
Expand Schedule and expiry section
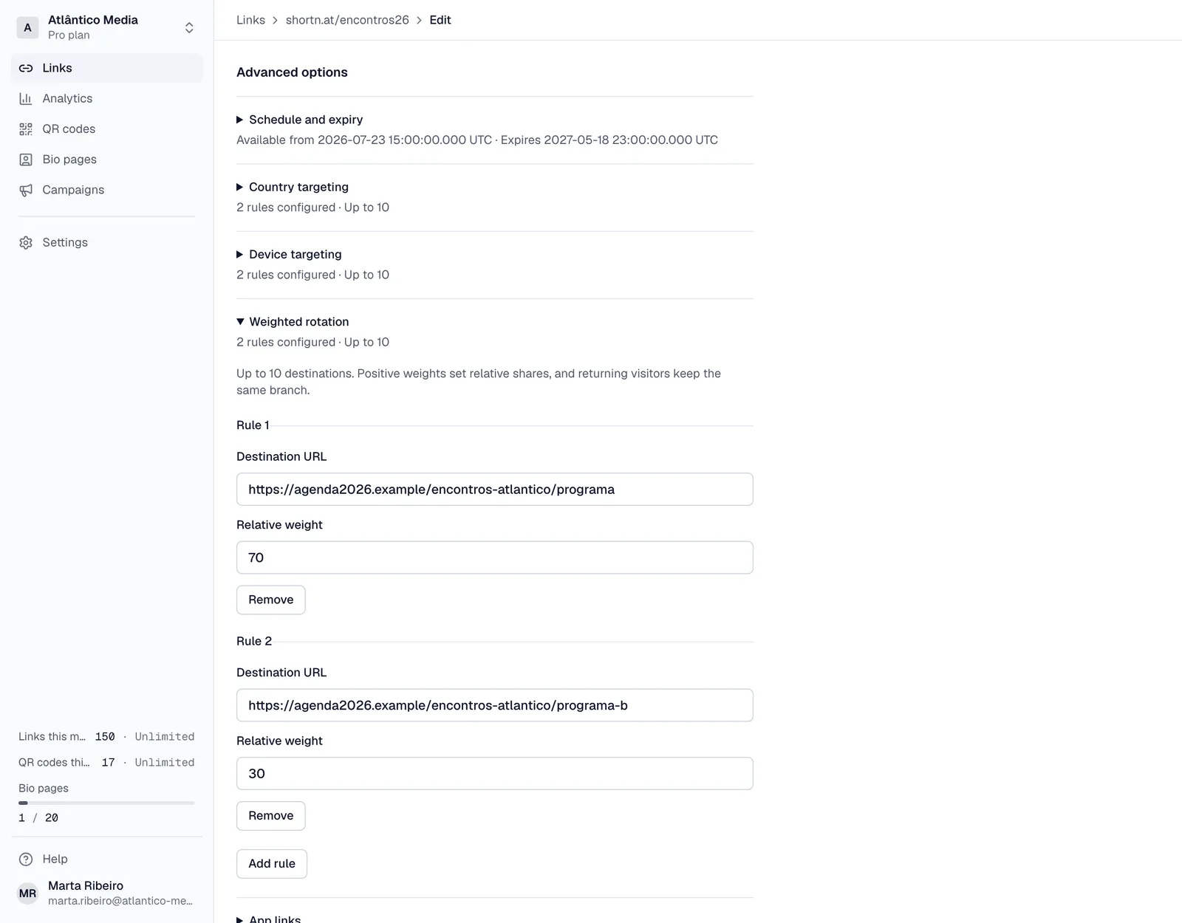(x=299, y=120)
